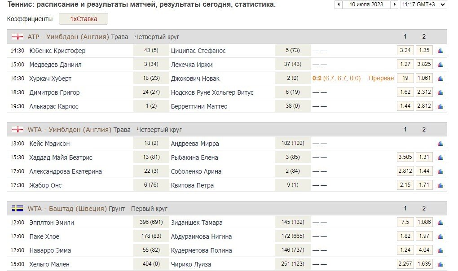Go to next day using right arrow
The height and width of the screenshot is (271, 458).
pyautogui.click(x=394, y=4)
